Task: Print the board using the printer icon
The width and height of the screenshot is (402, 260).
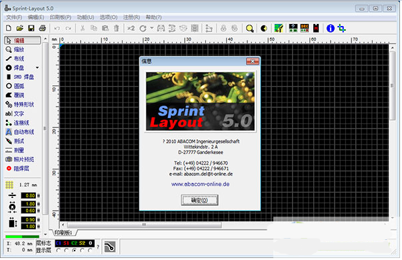Action: (x=43, y=28)
